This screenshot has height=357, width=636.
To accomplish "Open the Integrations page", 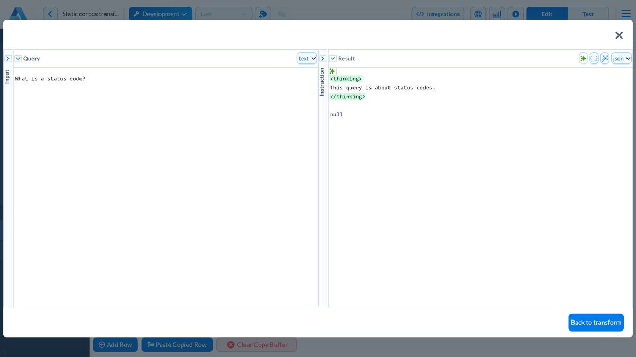I will pos(438,13).
